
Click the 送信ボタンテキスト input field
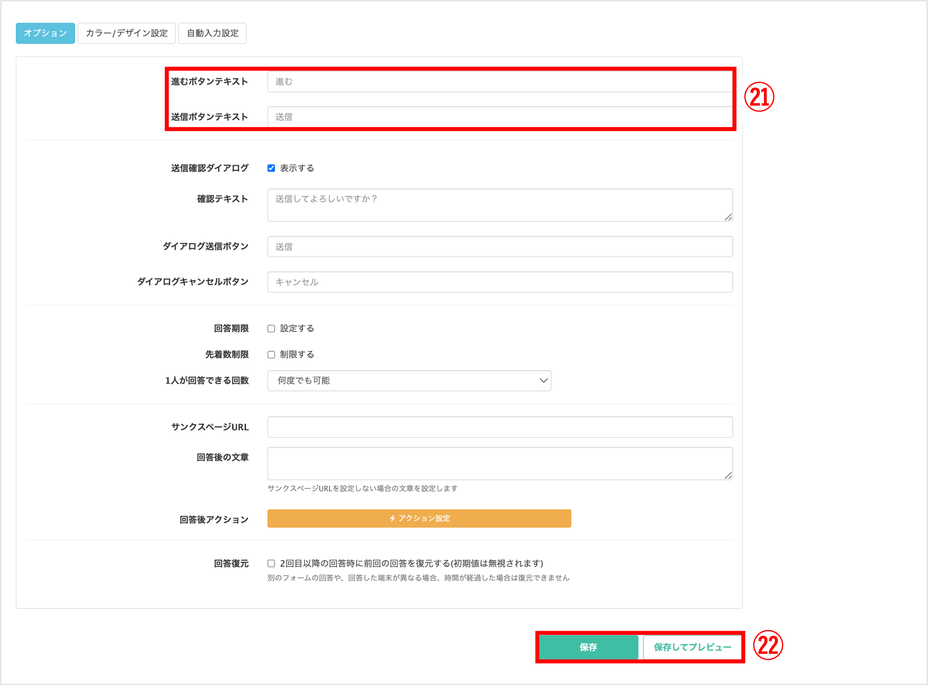click(x=500, y=117)
